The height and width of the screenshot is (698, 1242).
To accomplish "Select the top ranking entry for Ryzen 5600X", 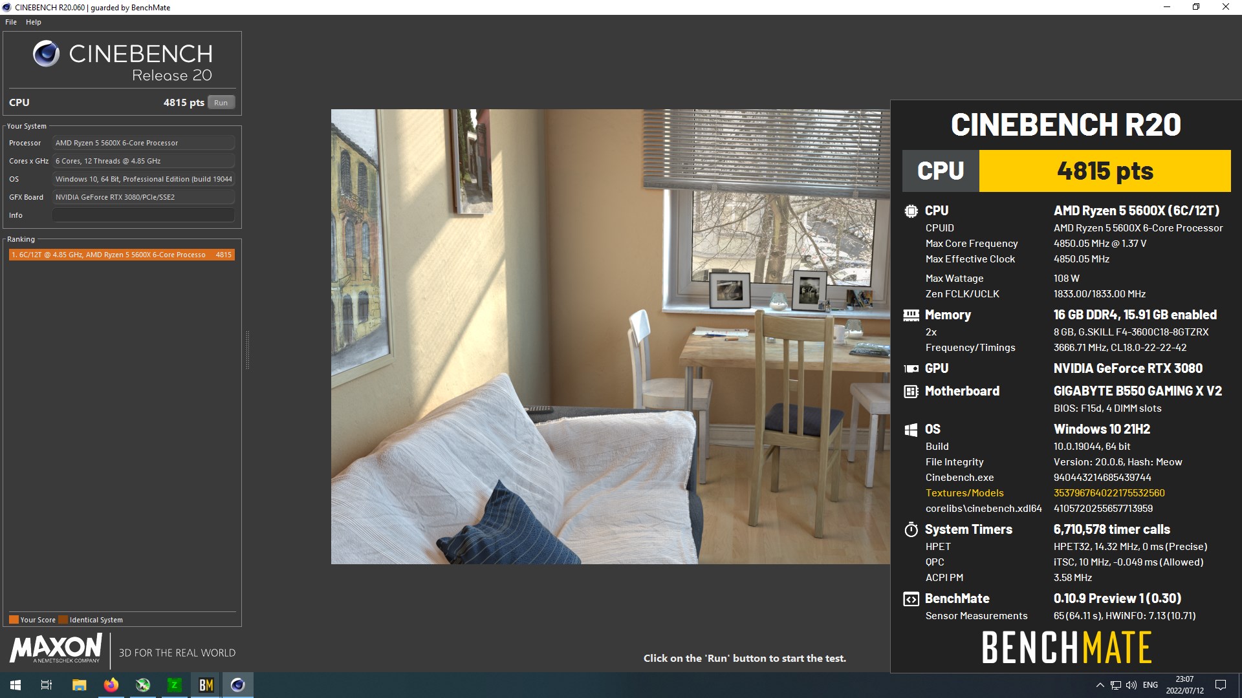I will coord(122,255).
